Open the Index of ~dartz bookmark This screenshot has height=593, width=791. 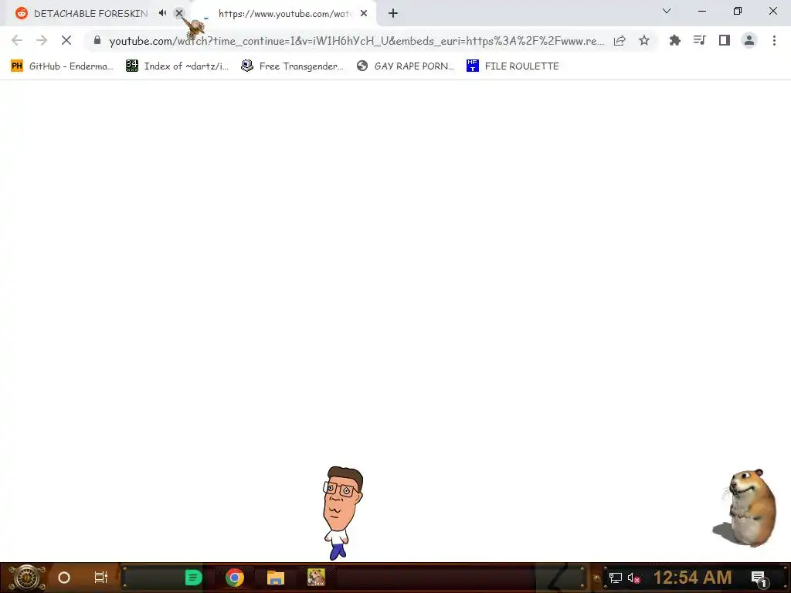(177, 66)
